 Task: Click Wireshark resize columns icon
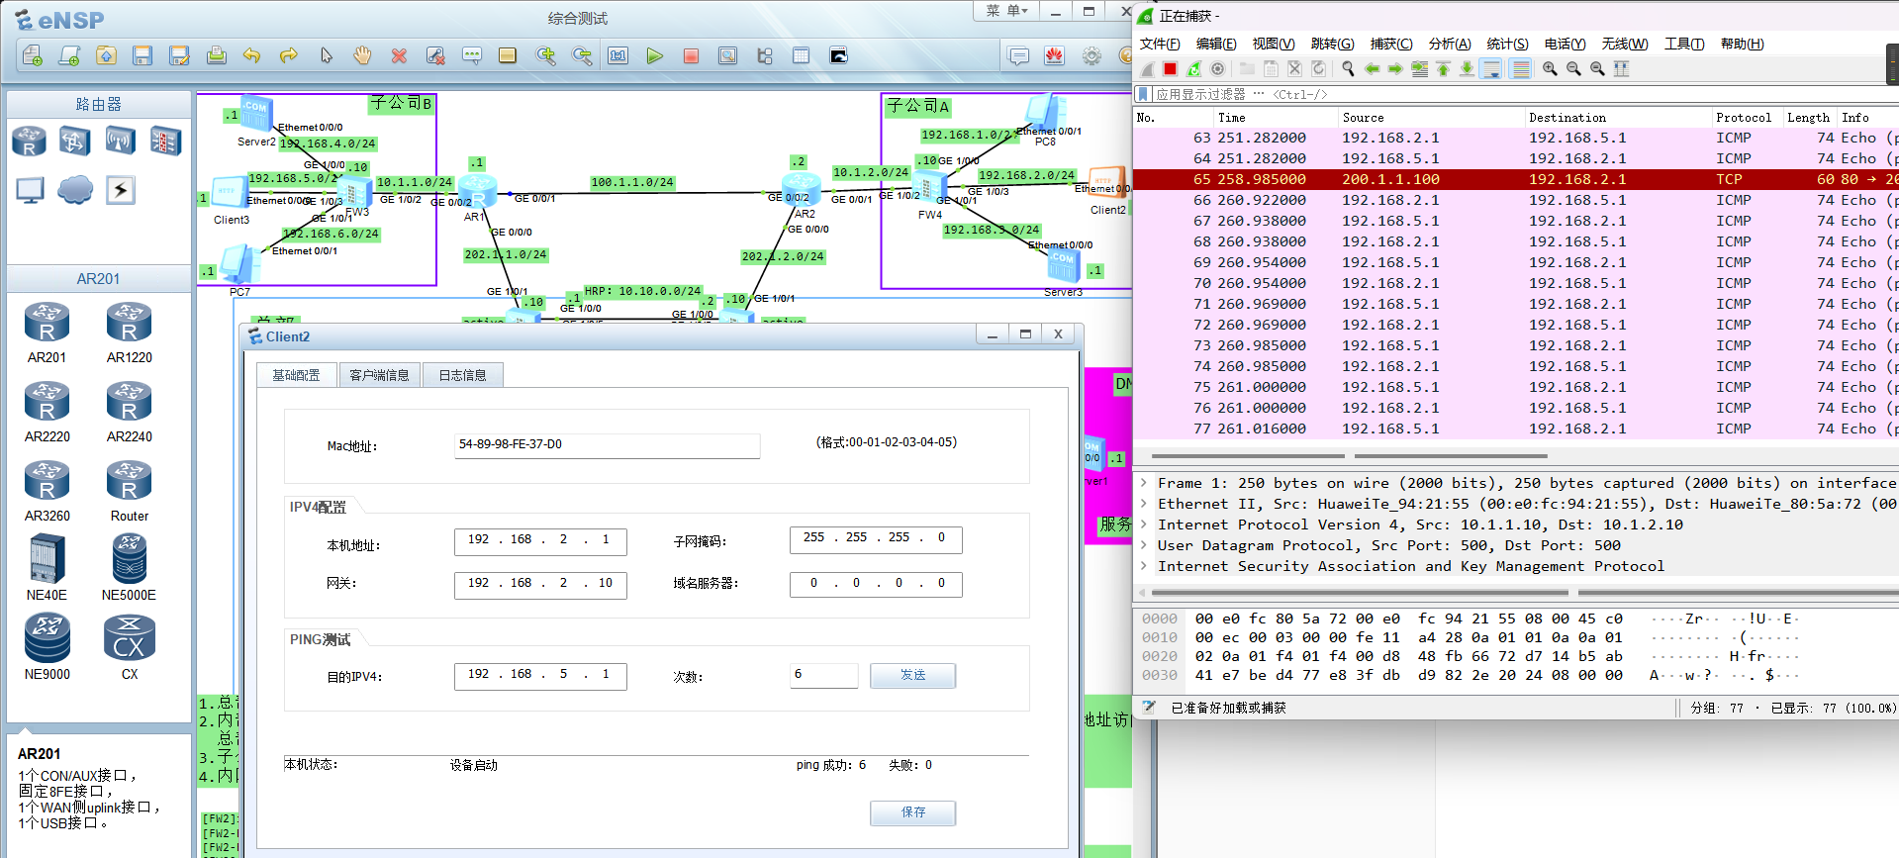pyautogui.click(x=1621, y=69)
